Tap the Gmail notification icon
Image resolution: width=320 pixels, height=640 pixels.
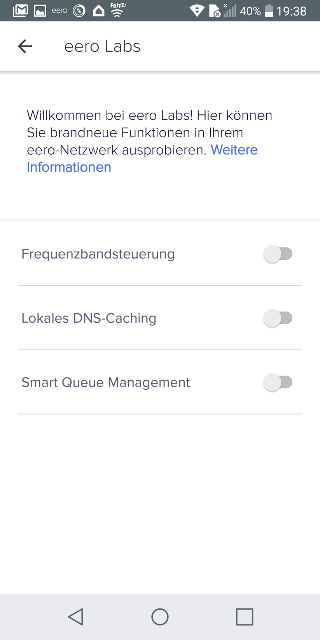pos(20,10)
